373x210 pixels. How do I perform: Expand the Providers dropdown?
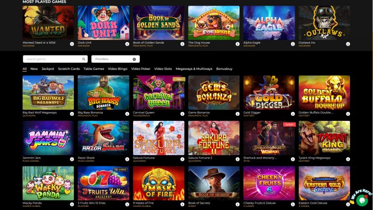pyautogui.click(x=116, y=59)
